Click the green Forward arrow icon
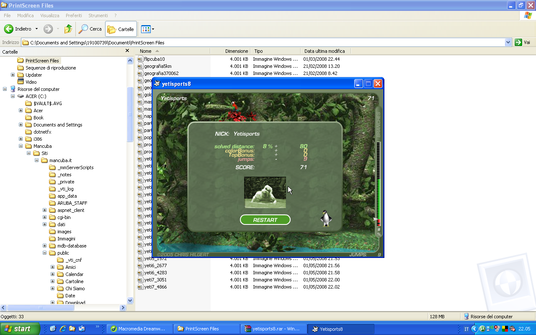Viewport: 536px width, 335px height. pyautogui.click(x=48, y=29)
